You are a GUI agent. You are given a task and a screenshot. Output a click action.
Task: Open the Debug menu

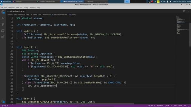tap(26, 7)
